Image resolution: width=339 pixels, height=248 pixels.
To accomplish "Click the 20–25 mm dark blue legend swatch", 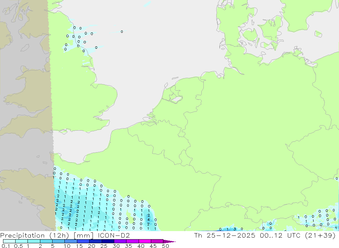I will coord(95,241).
